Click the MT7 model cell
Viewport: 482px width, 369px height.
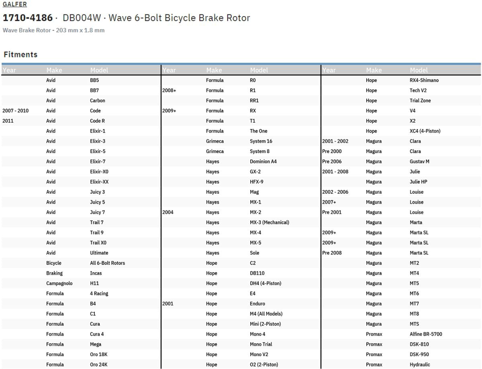point(414,303)
